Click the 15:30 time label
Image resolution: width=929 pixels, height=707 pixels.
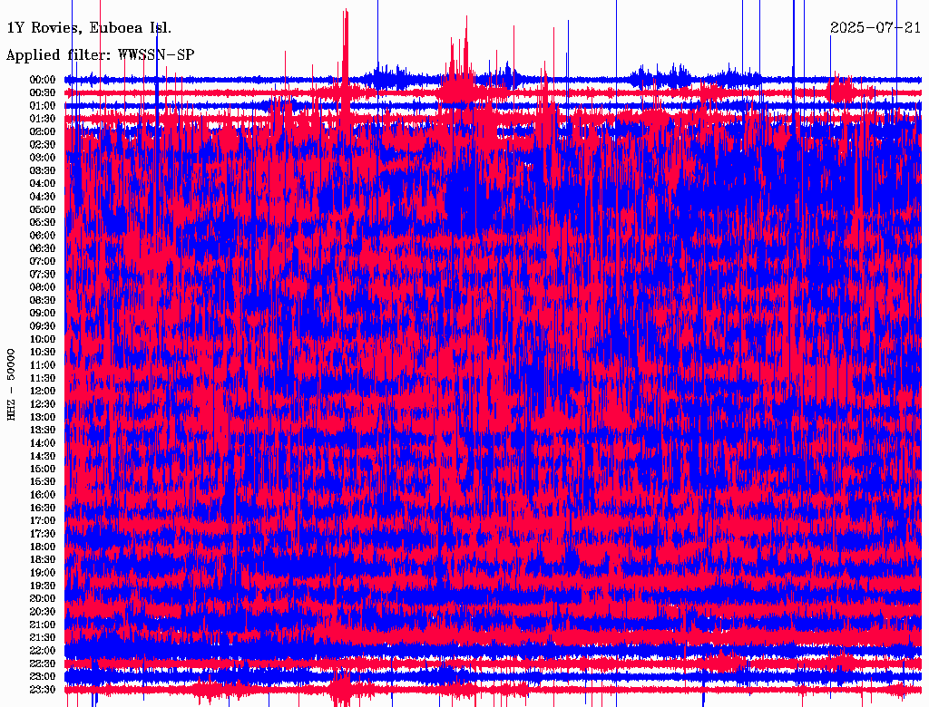click(x=43, y=482)
